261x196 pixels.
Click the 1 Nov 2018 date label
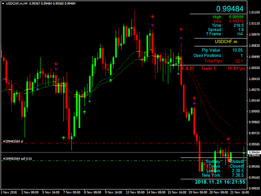(9, 192)
